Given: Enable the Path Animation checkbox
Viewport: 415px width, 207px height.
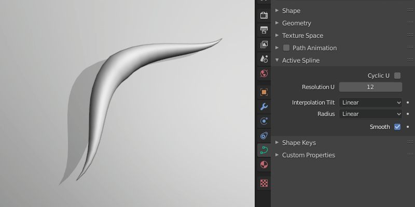Looking at the screenshot, I should coord(286,48).
